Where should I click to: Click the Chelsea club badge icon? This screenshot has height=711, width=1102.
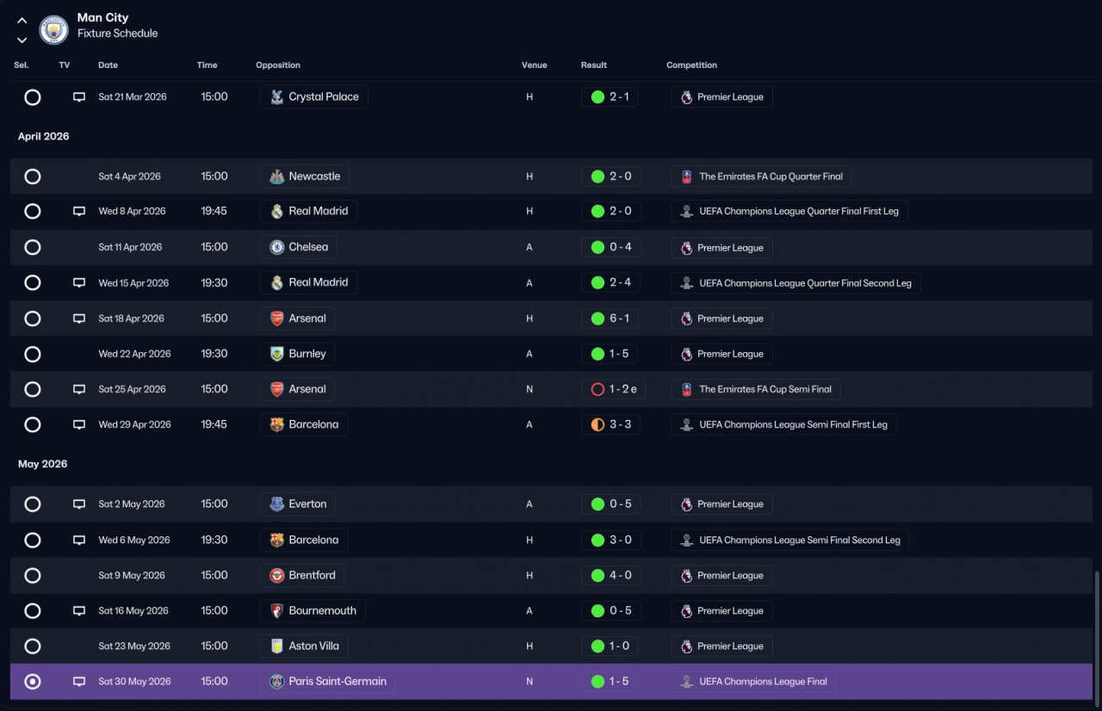click(276, 247)
